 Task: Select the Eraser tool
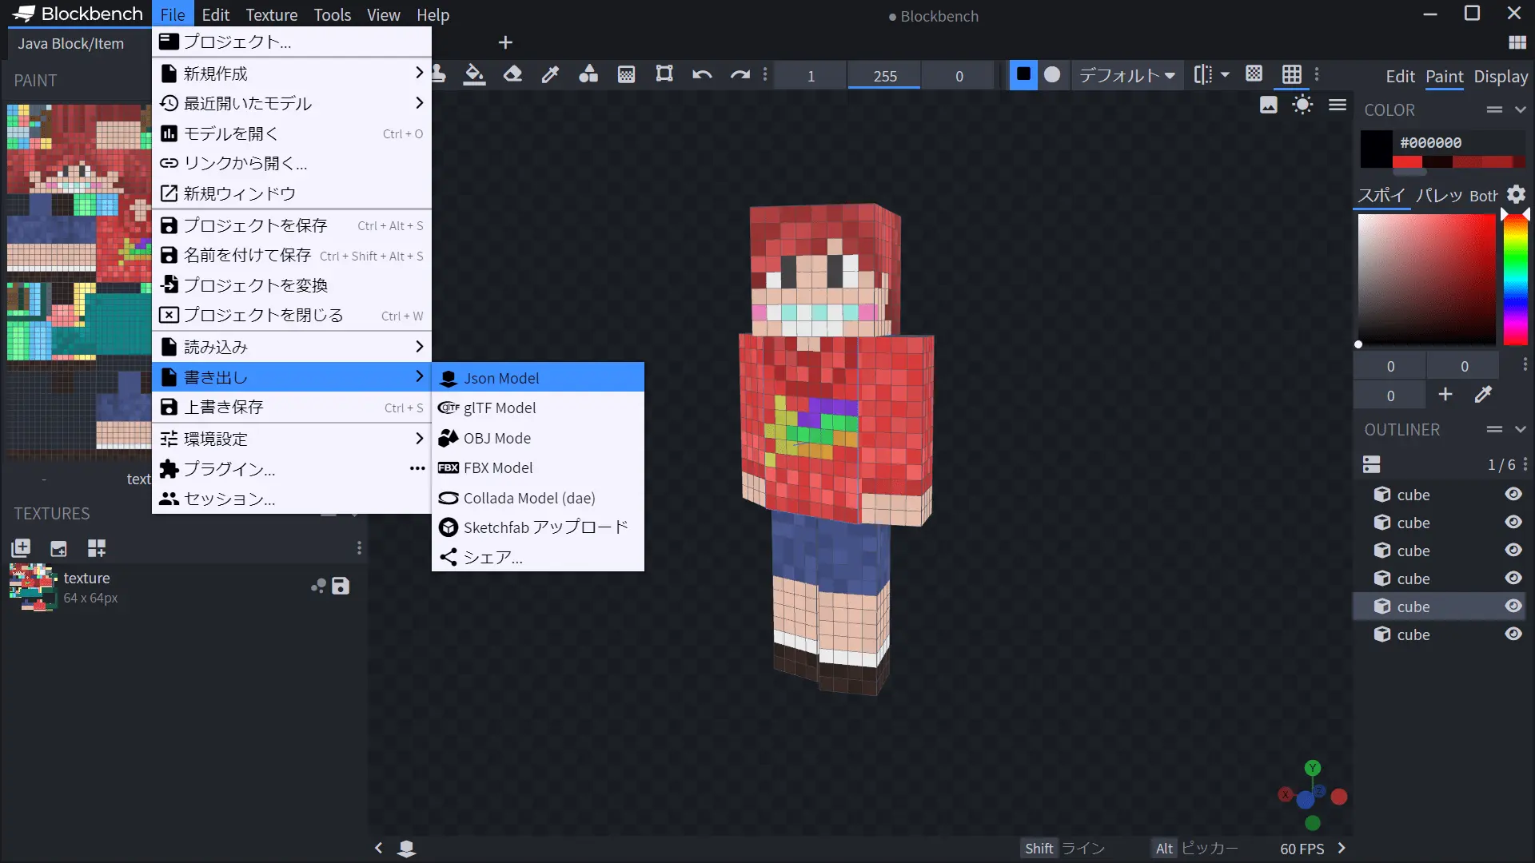(512, 74)
